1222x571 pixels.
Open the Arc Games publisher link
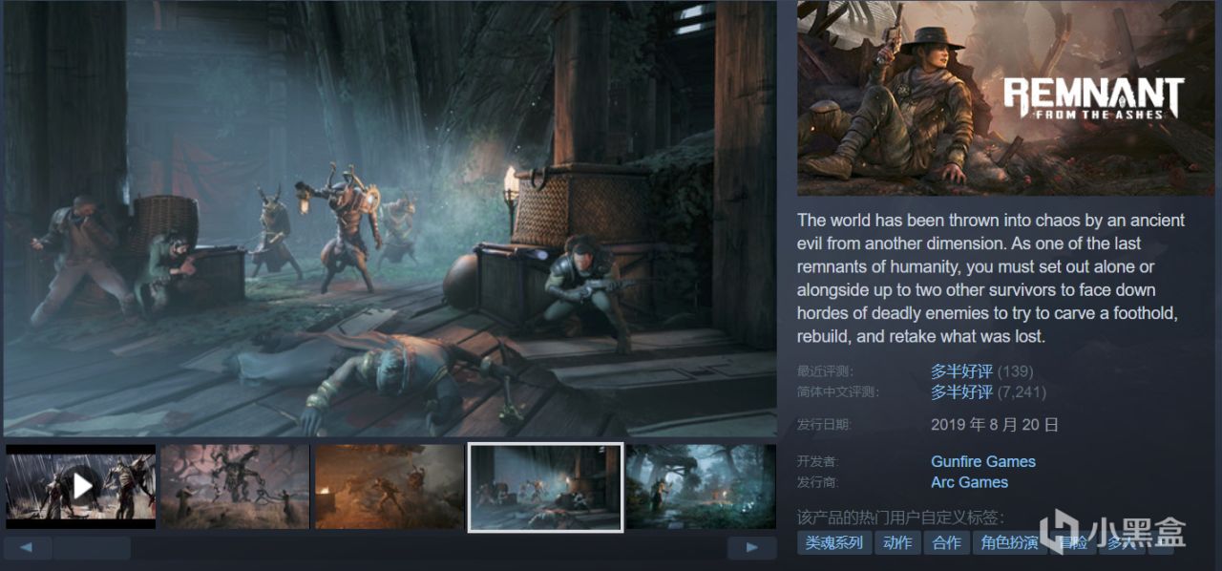point(969,482)
